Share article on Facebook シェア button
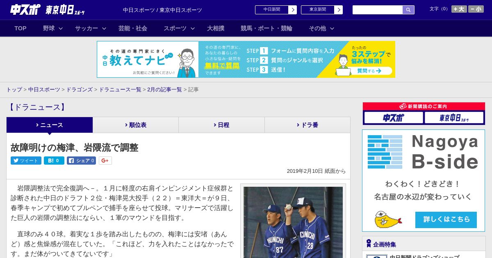 (81, 161)
